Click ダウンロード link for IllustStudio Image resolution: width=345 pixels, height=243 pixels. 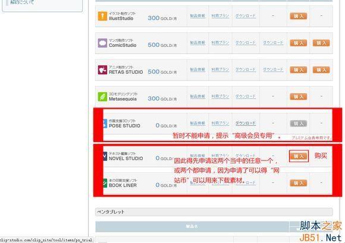tap(246, 16)
